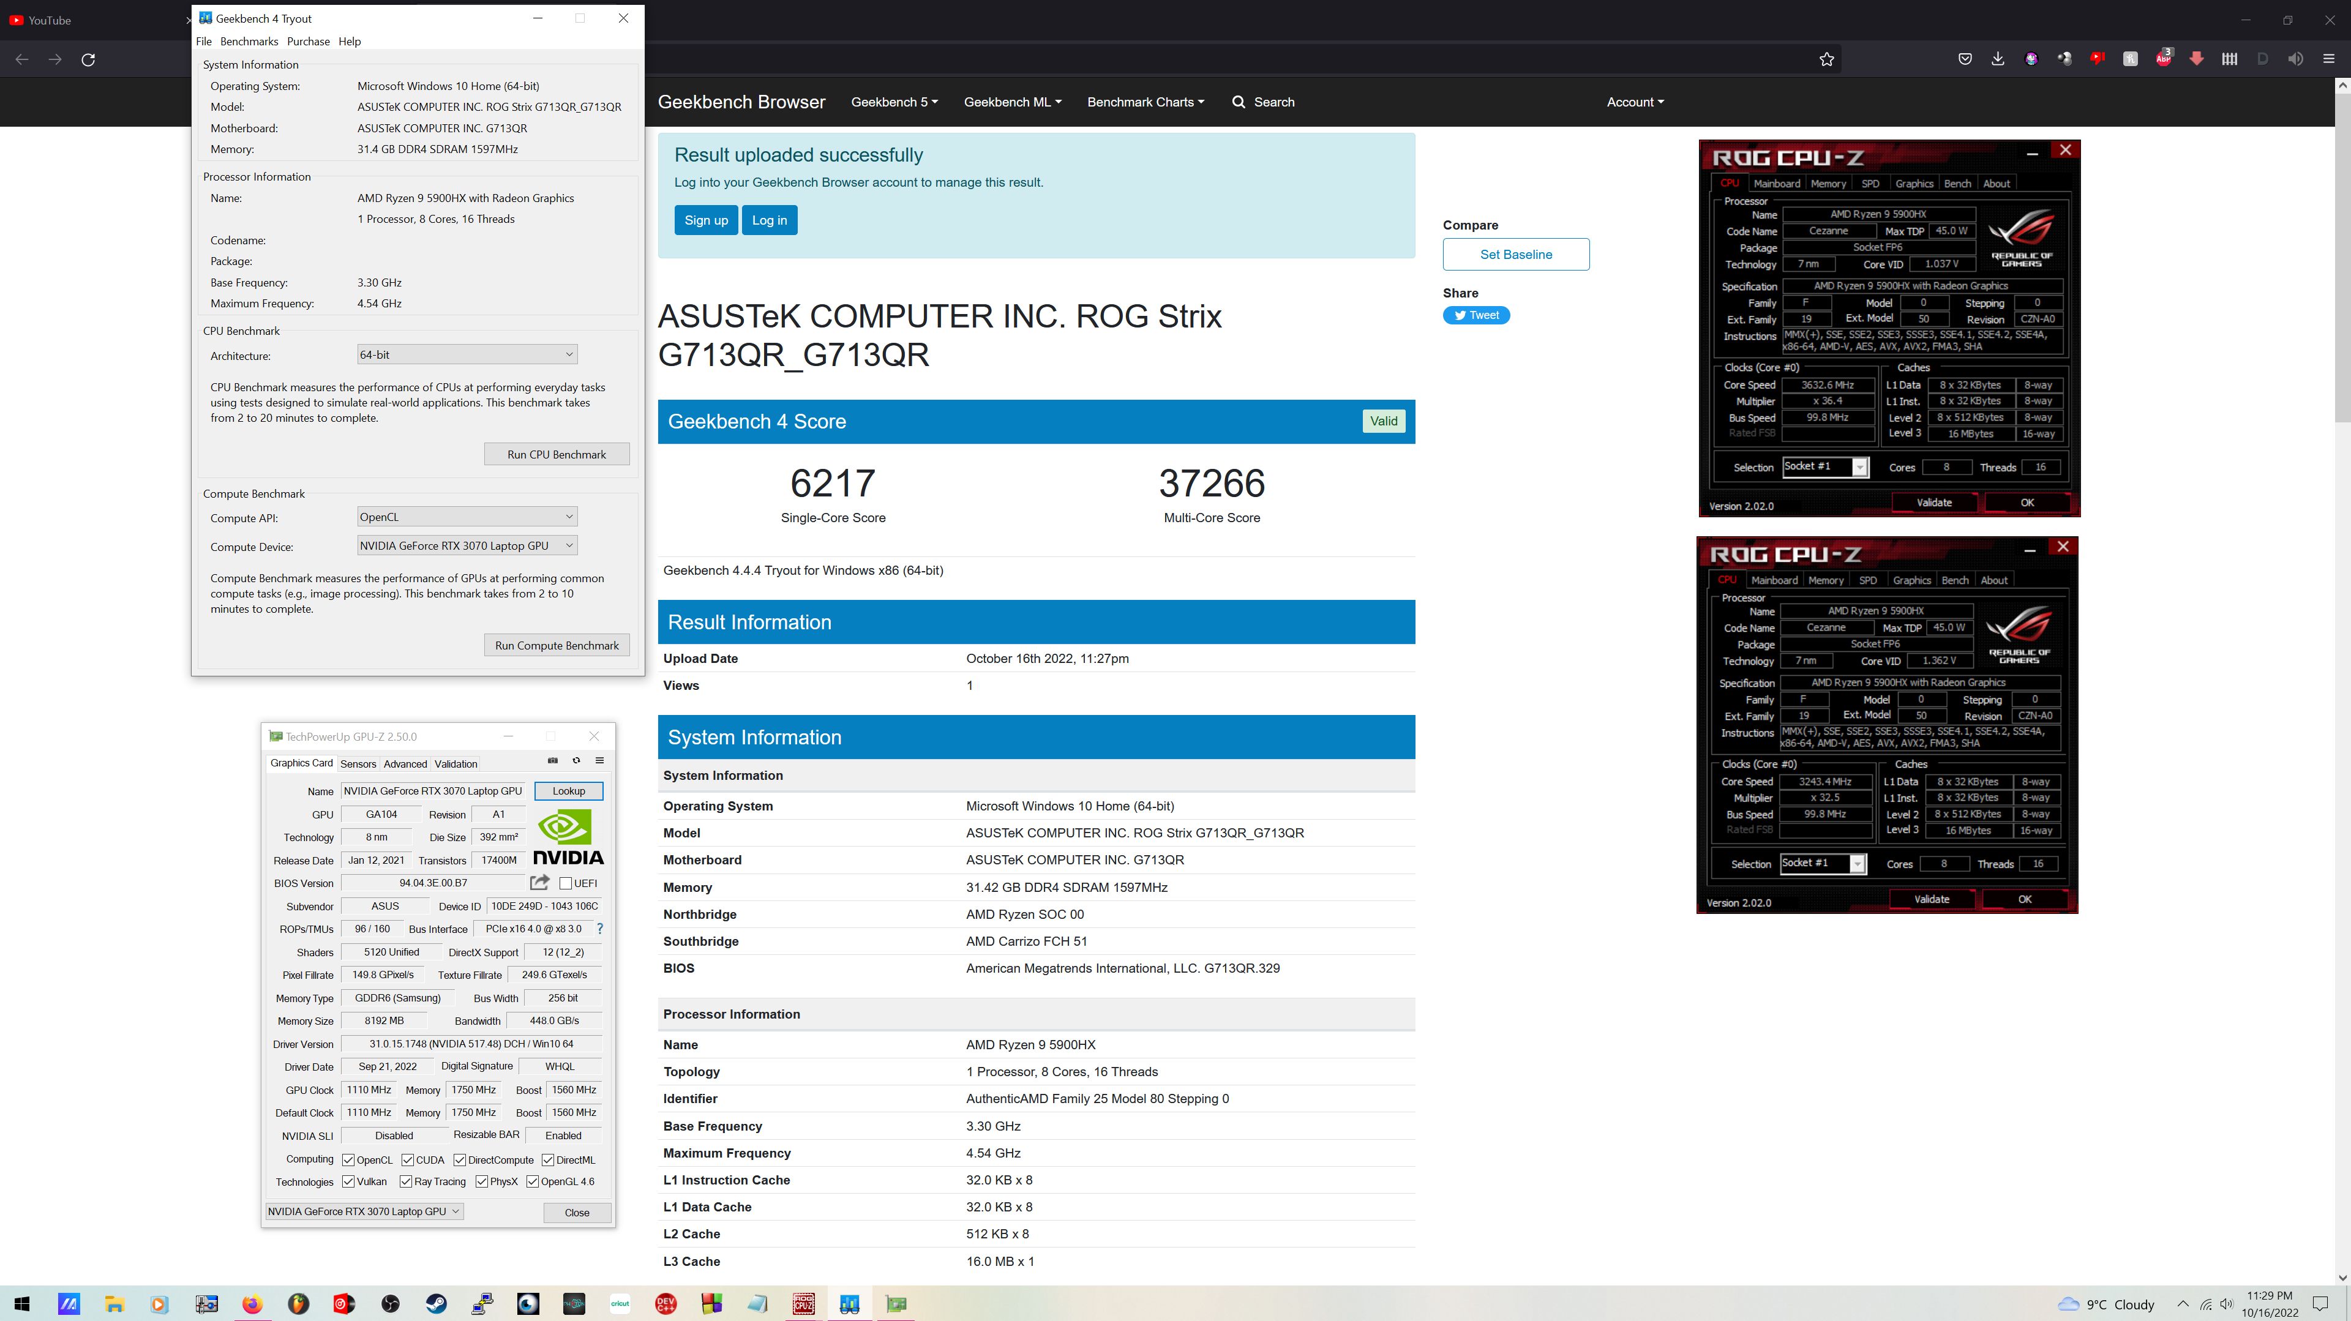
Task: Open the Benchmarks menu in Geekbench 4
Action: [249, 41]
